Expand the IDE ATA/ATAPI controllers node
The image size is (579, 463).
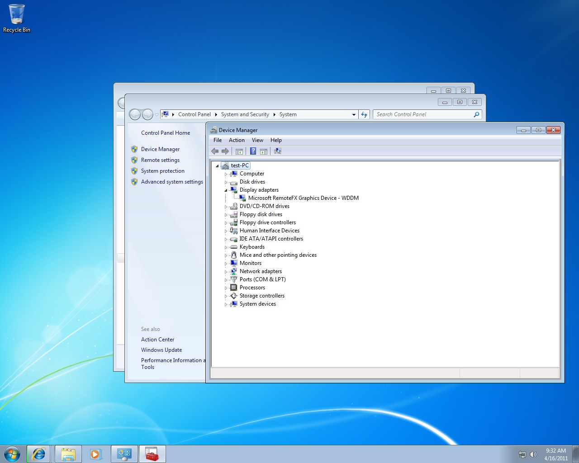(226, 239)
